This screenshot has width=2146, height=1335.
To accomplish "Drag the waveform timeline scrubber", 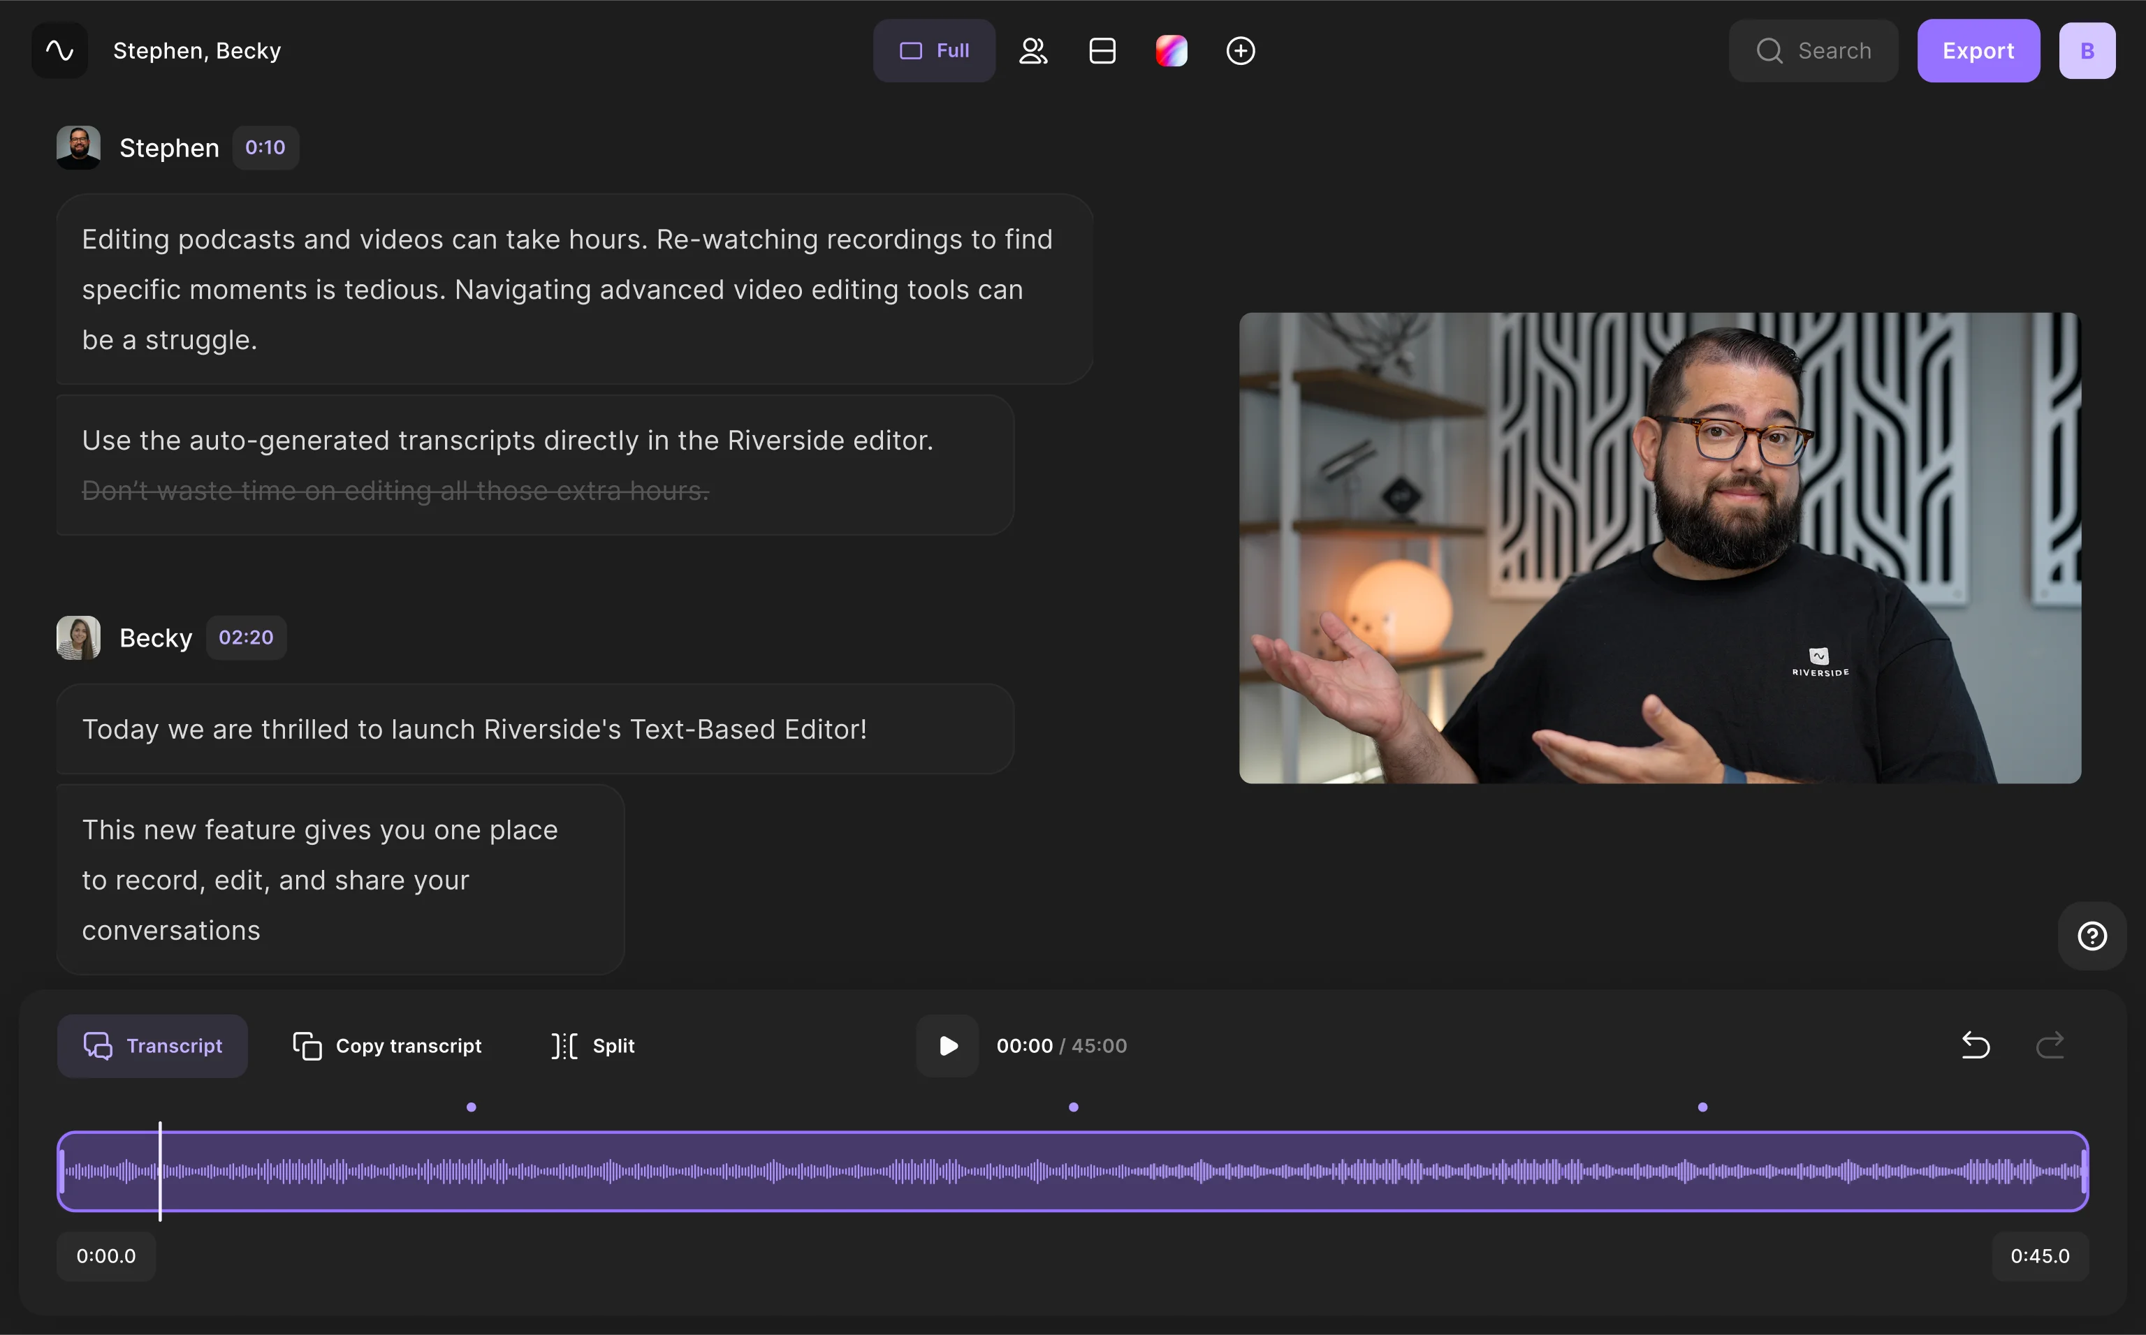I will click(161, 1174).
